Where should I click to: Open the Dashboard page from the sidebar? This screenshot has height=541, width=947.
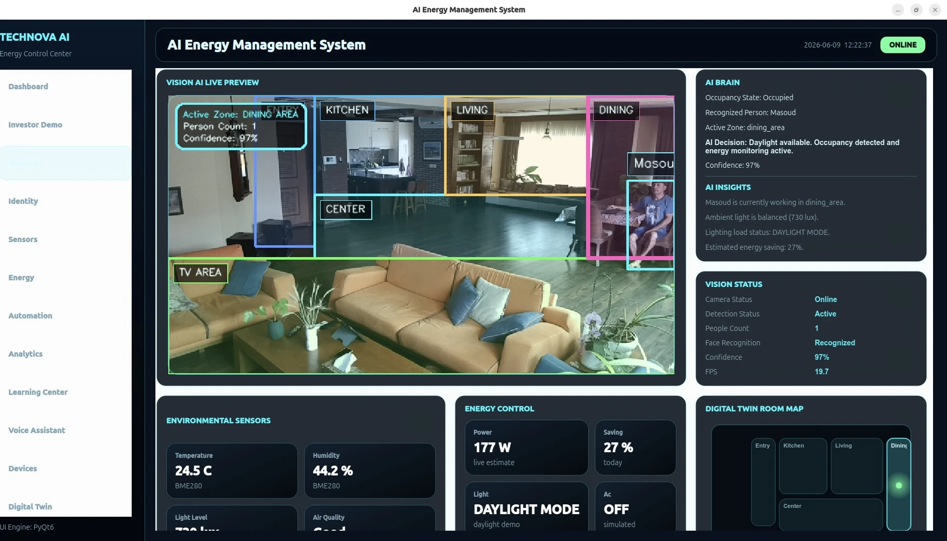point(66,87)
